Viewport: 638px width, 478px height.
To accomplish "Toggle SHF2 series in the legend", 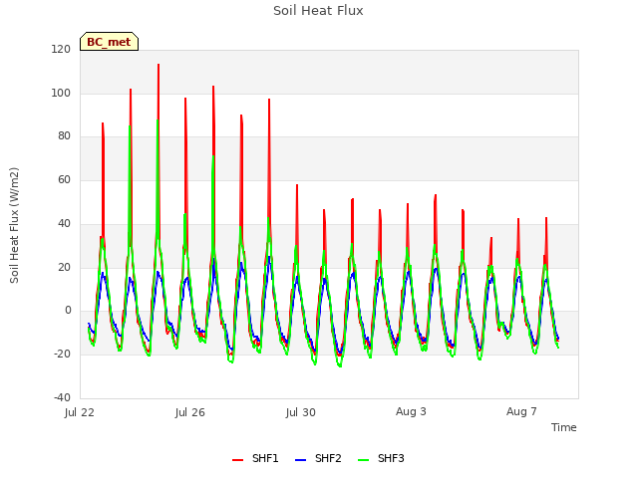I will click(318, 458).
